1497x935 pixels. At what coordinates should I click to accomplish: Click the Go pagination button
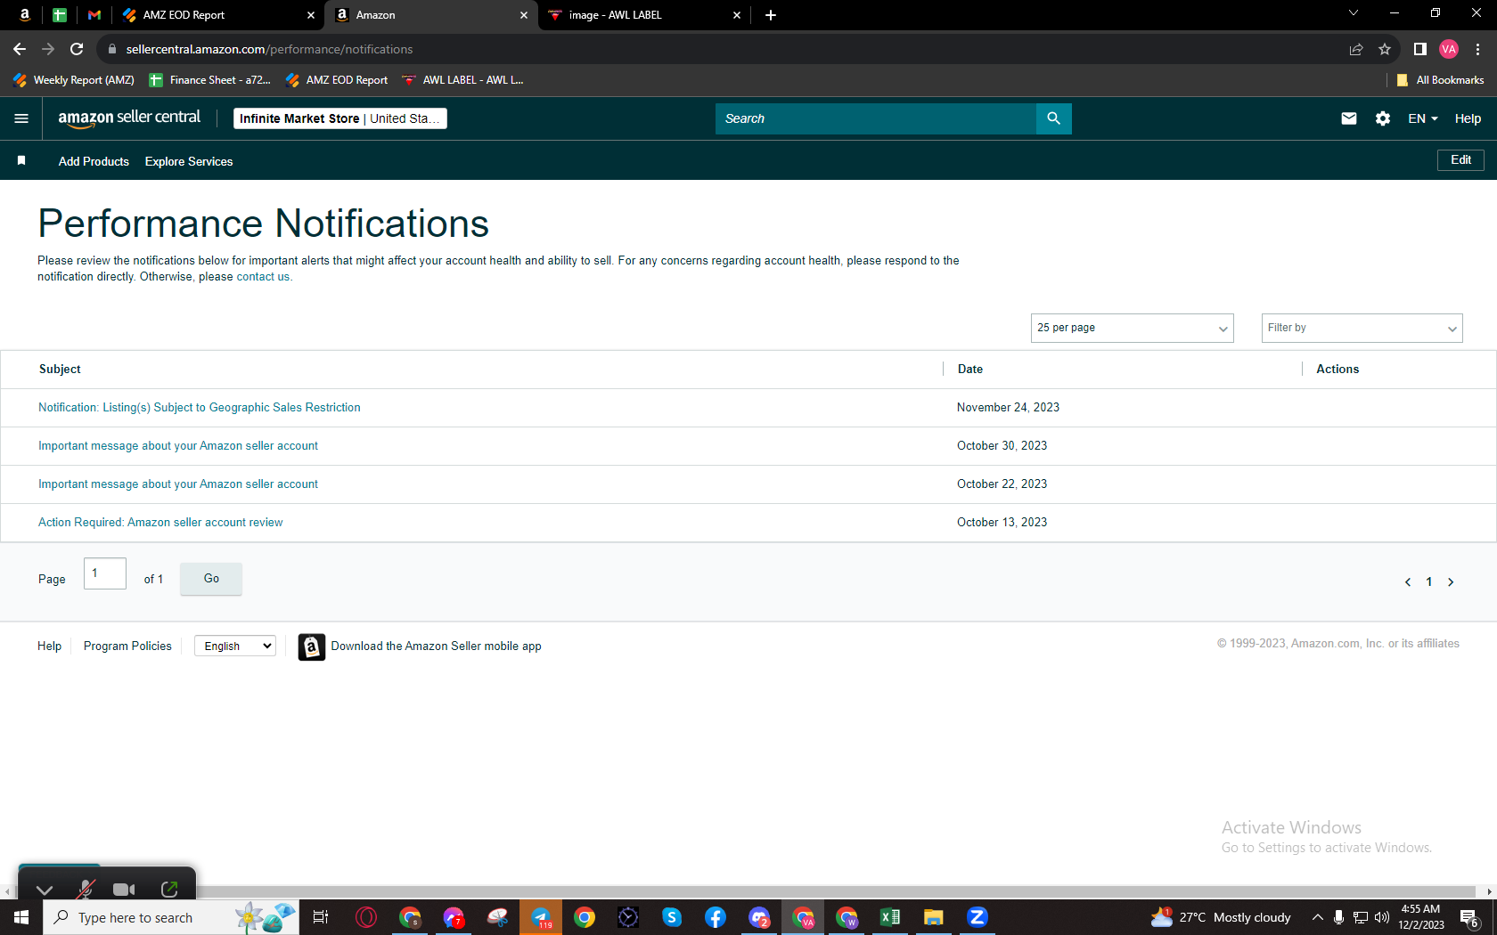(x=211, y=579)
